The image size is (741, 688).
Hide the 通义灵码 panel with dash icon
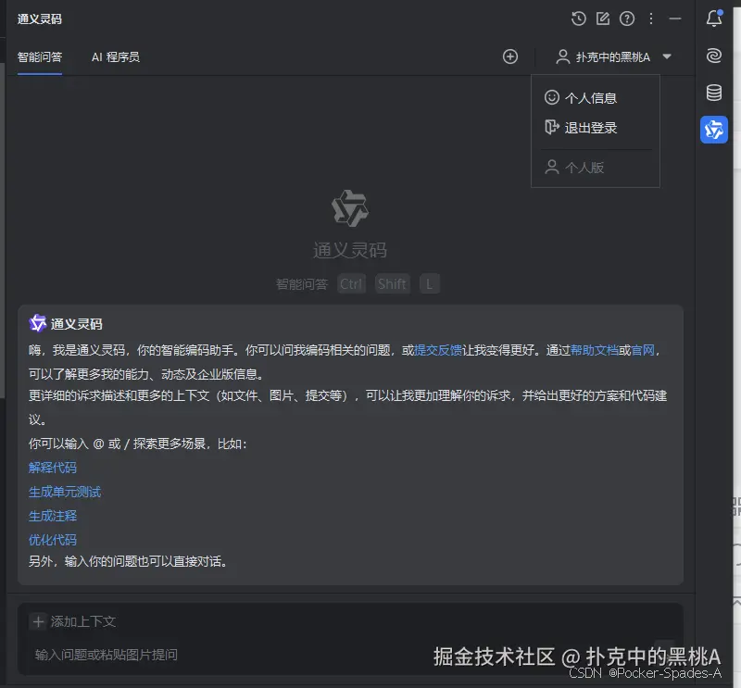point(675,19)
